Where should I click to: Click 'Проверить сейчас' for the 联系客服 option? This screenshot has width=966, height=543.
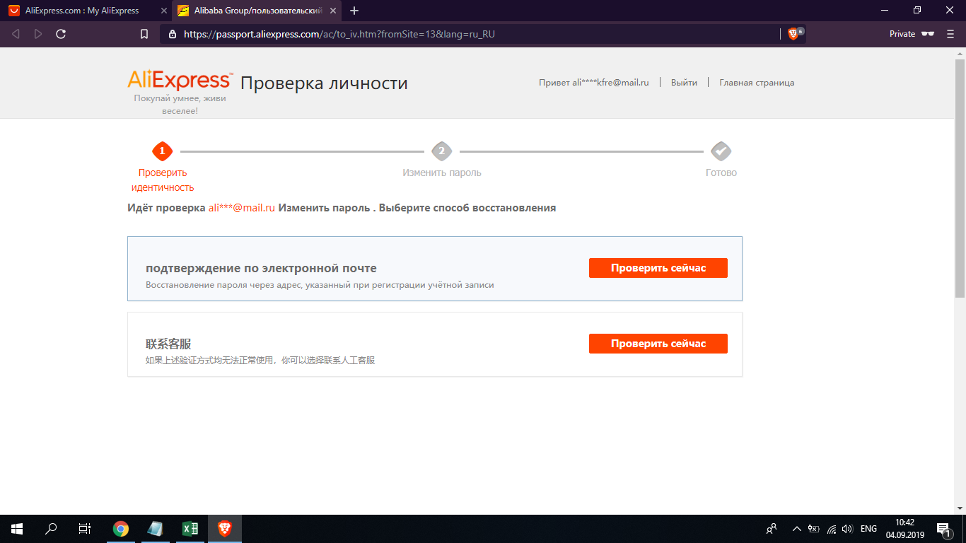pyautogui.click(x=658, y=344)
